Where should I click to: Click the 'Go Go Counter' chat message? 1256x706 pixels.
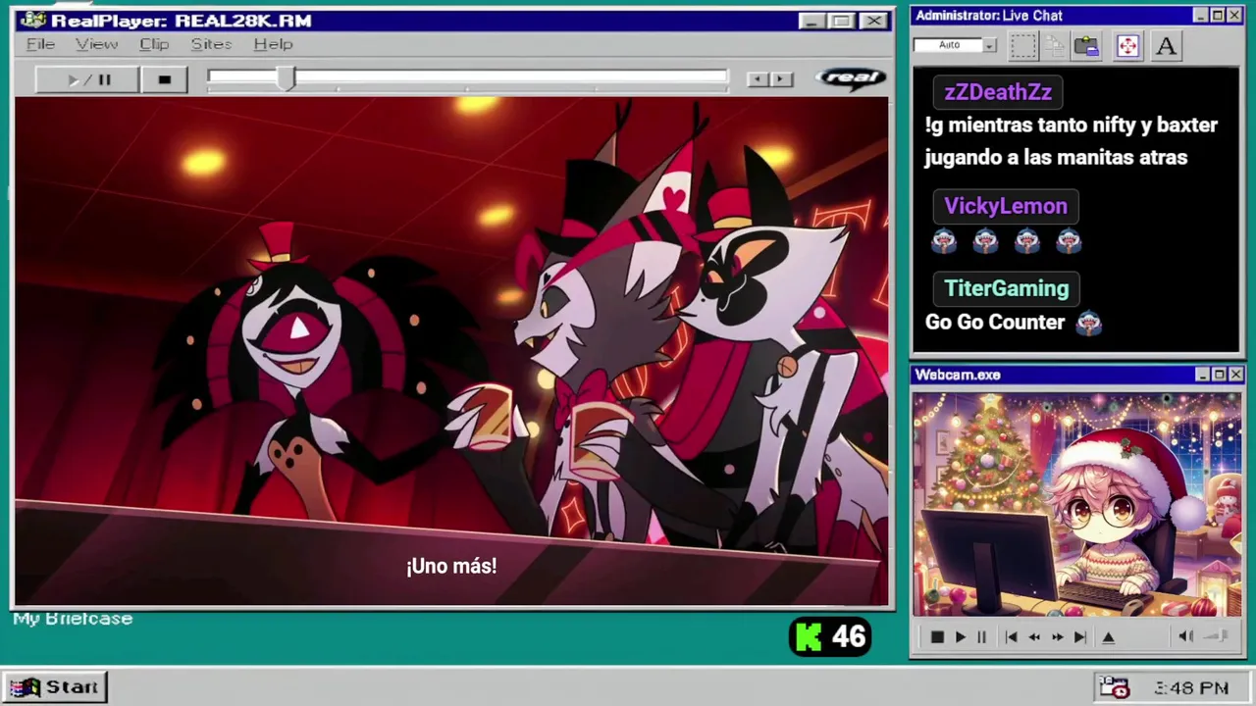995,322
